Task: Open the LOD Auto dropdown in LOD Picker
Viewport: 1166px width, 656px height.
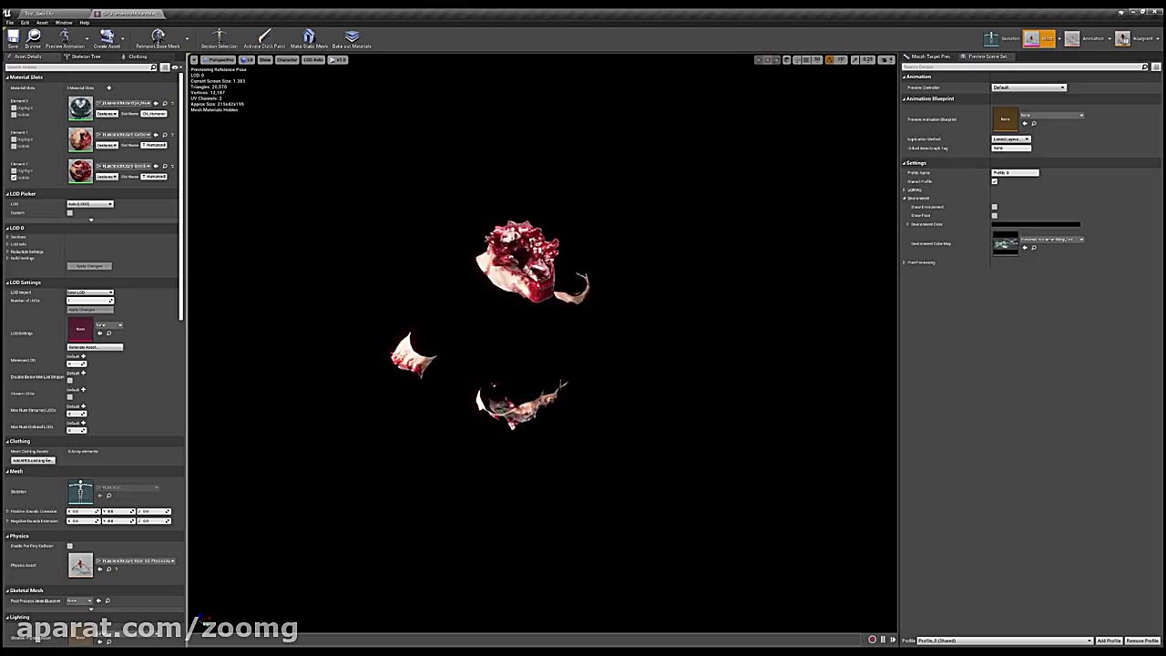Action: pos(89,204)
